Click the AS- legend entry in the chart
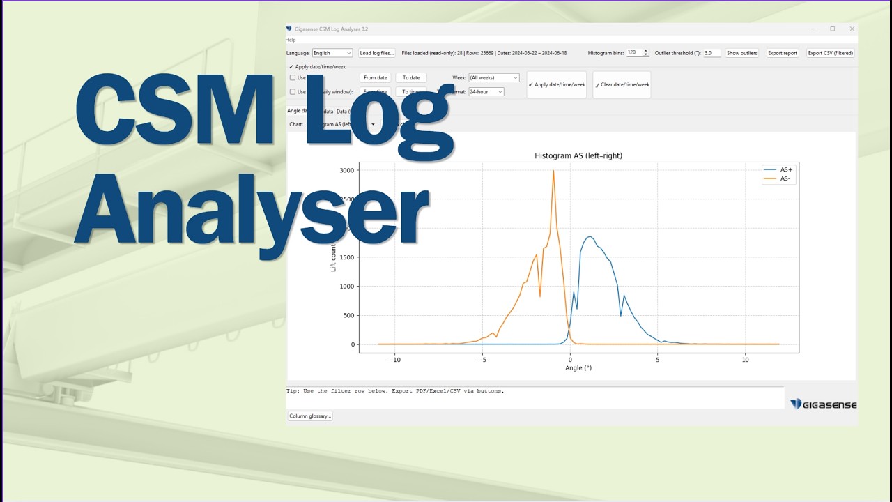This screenshot has height=502, width=892. pos(778,178)
